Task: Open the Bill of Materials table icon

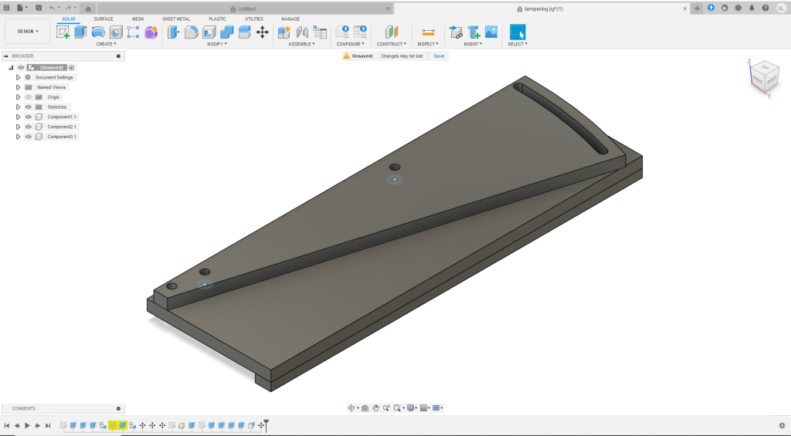Action: coord(320,32)
